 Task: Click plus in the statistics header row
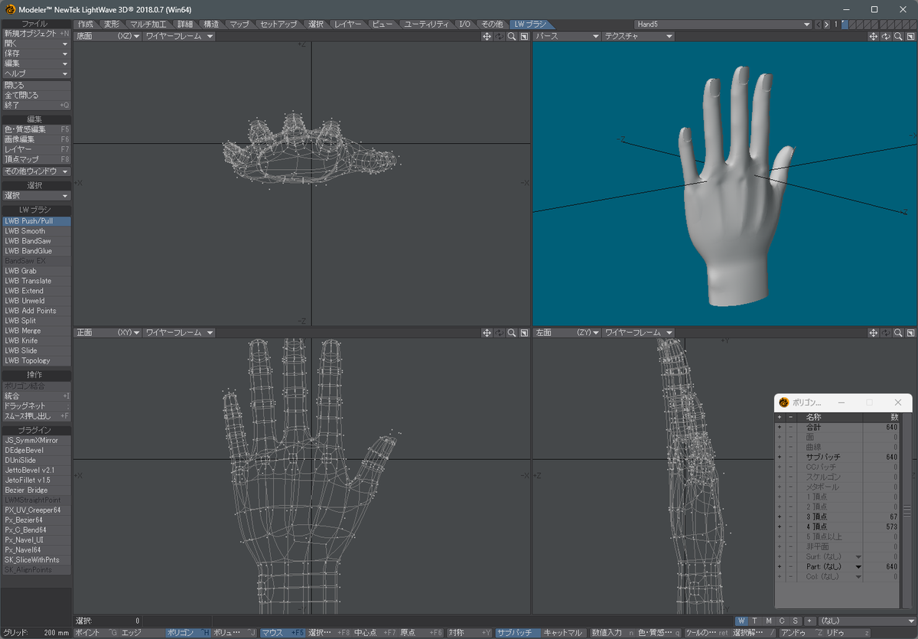780,417
